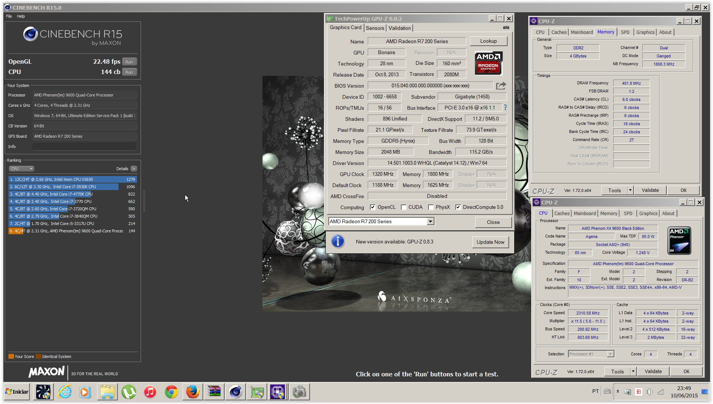Open About tab in upper CPU-Z window
The height and width of the screenshot is (404, 713).
[x=665, y=32]
